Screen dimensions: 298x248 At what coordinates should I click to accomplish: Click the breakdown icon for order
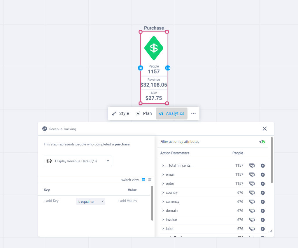pos(252,184)
